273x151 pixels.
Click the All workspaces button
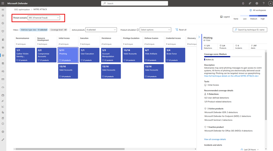click(258, 10)
